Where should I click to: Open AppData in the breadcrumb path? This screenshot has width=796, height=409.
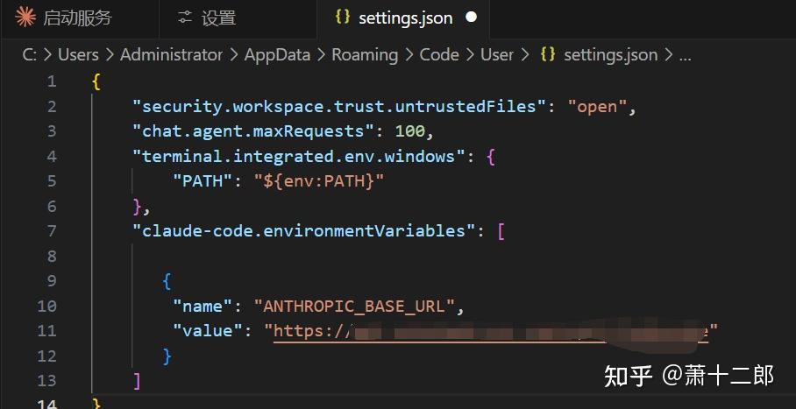coord(277,55)
